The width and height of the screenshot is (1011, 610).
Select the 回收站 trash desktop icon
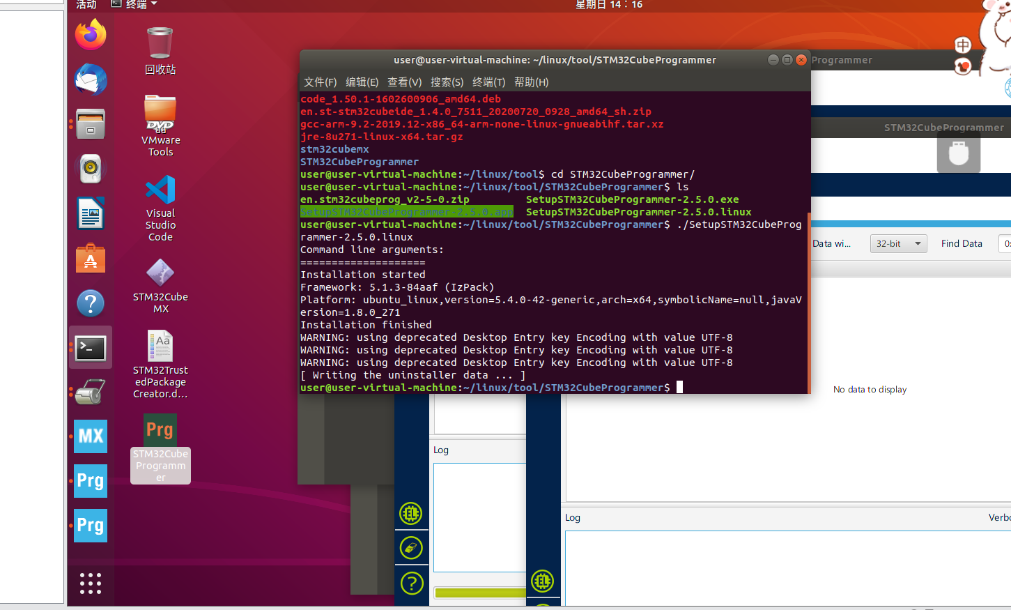point(160,51)
